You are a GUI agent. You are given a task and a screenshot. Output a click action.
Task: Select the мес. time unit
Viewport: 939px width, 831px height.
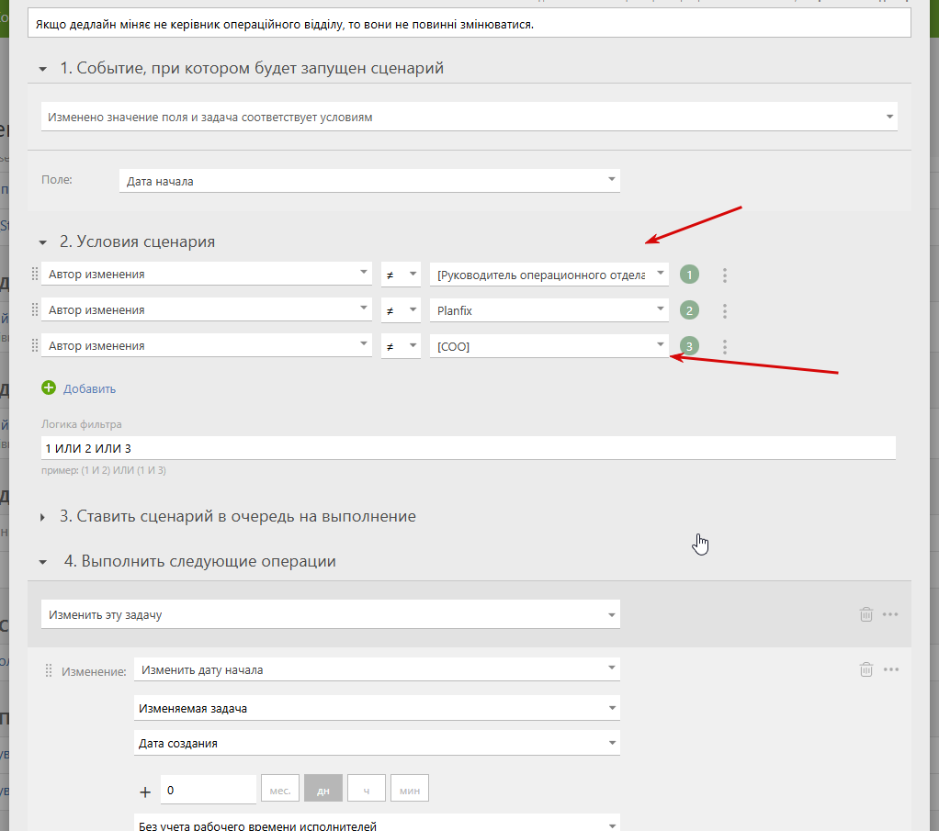[280, 788]
